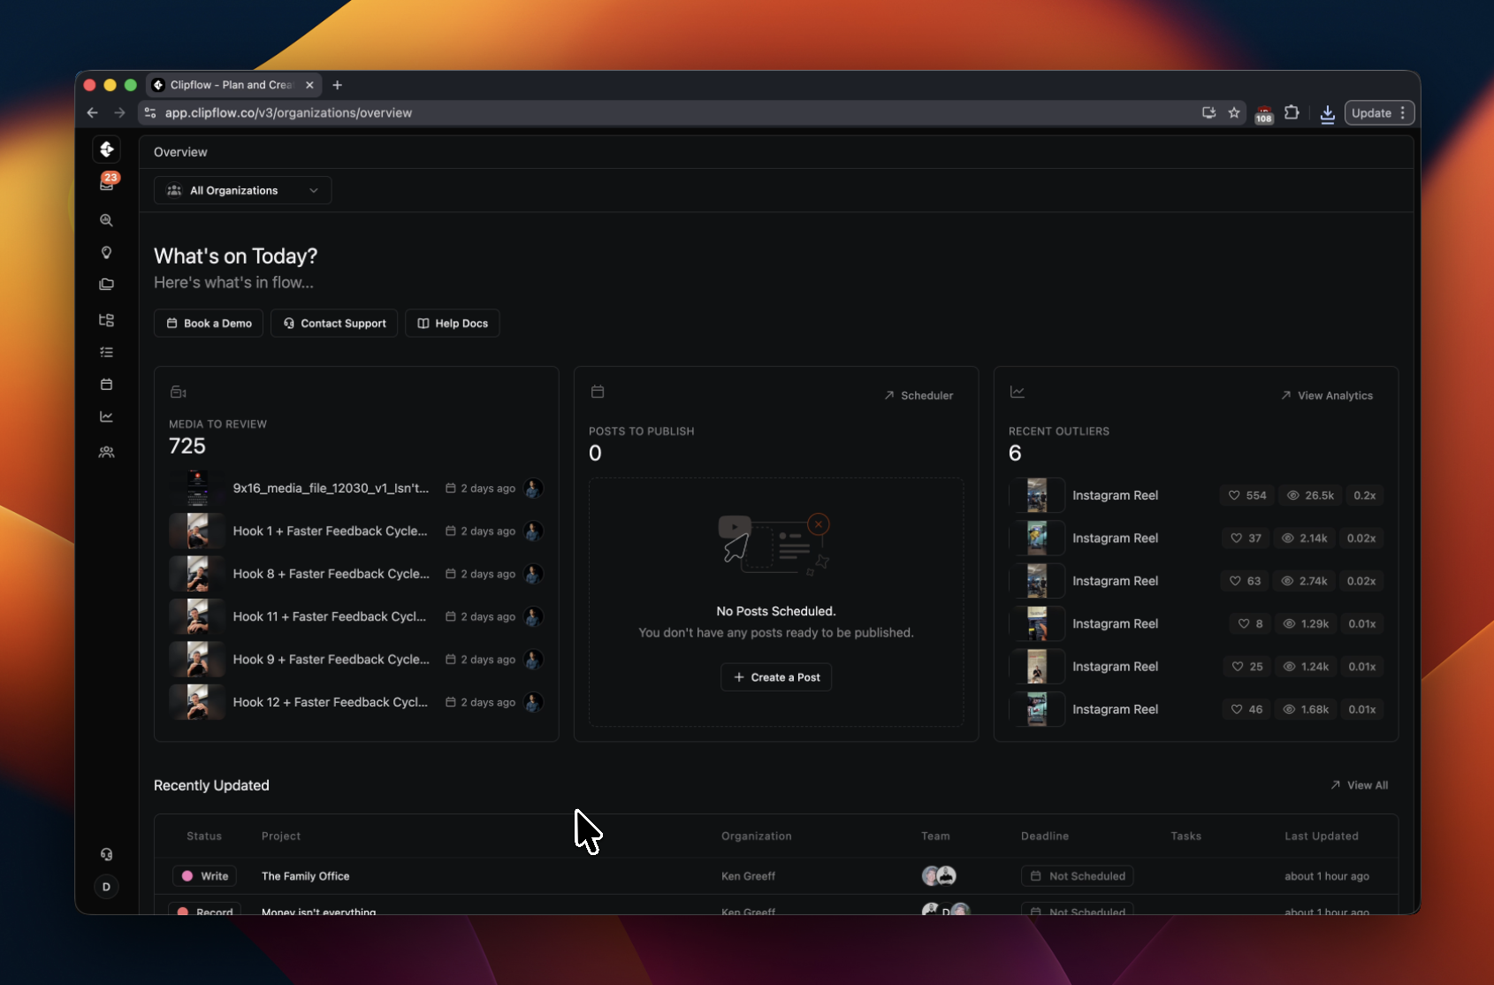Sort by the Project column header
Image resolution: width=1494 pixels, height=985 pixels.
pos(281,836)
